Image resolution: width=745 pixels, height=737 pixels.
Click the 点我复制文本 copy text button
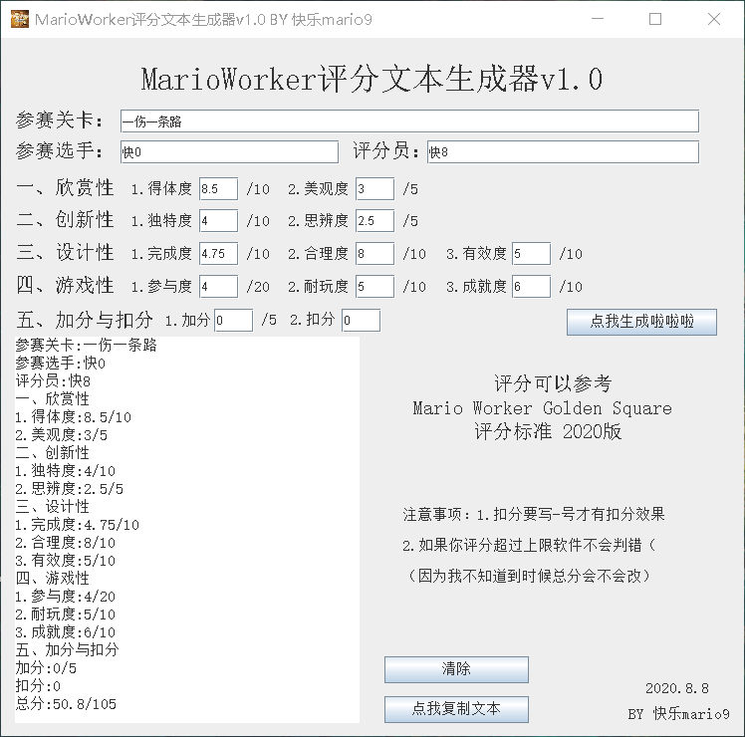click(x=456, y=709)
